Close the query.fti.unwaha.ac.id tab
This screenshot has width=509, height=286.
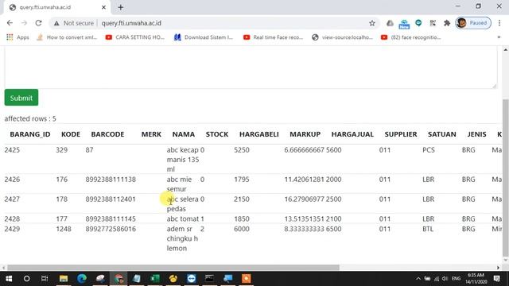point(103,7)
